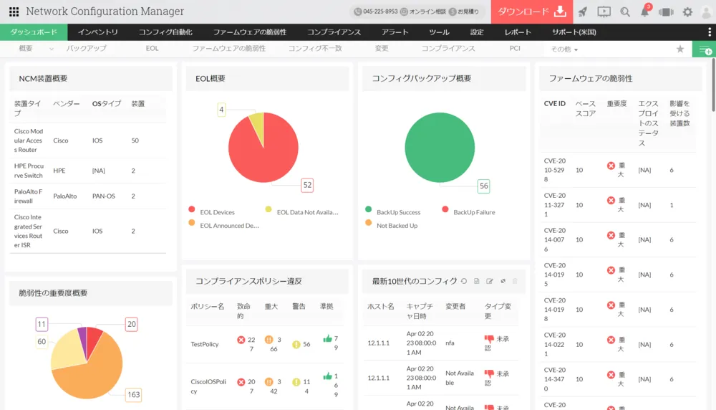The width and height of the screenshot is (716, 410).
Task: Click 'HPE Procurve Switch' device type cell
Action: click(29, 171)
